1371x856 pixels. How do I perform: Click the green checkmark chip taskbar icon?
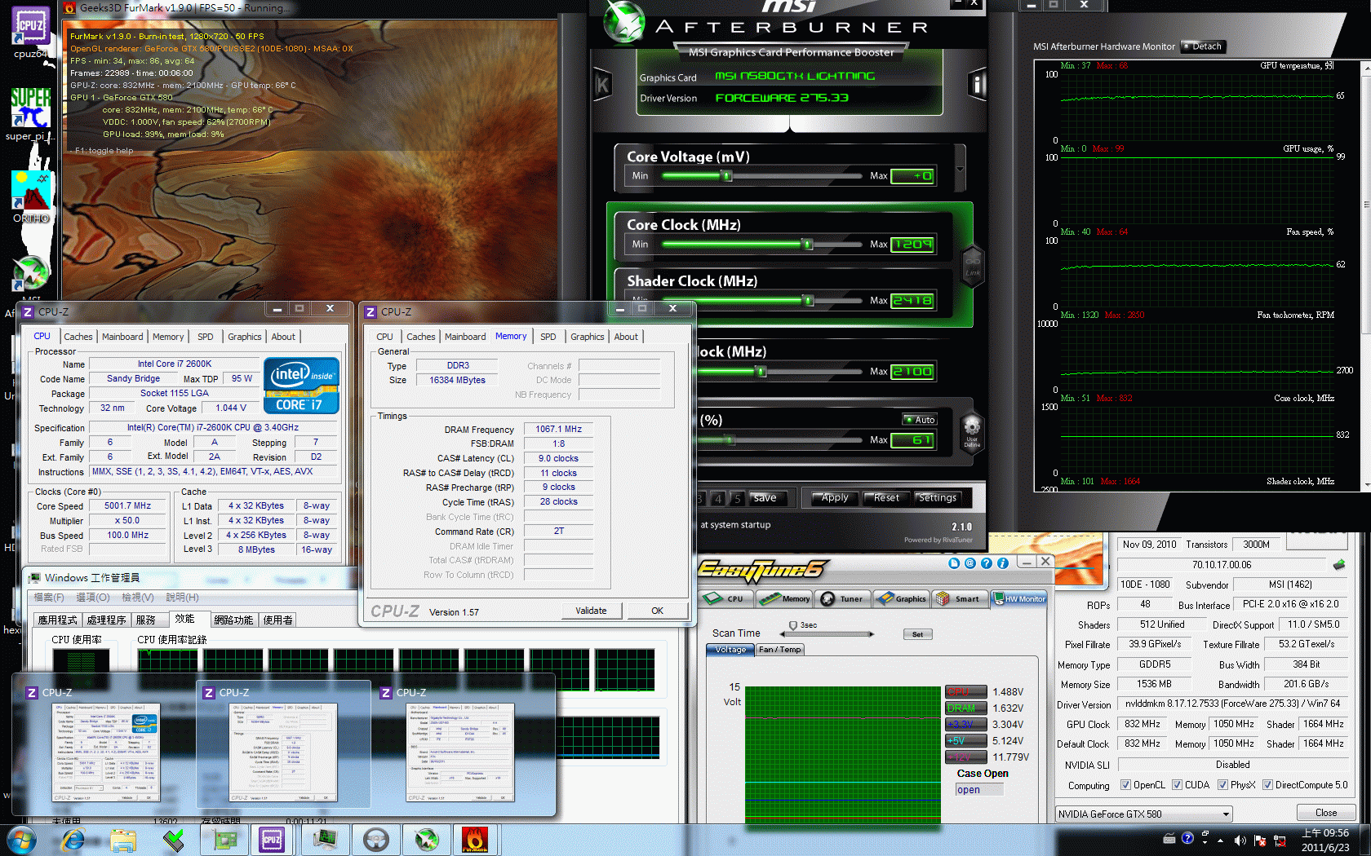tap(174, 839)
